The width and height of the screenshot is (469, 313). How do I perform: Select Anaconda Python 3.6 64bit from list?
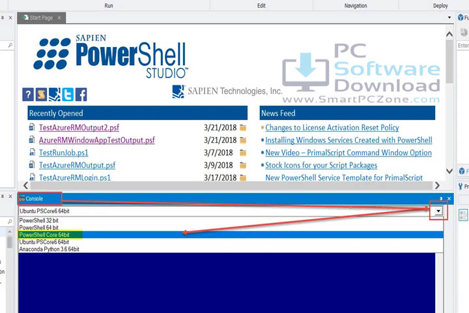[231, 249]
